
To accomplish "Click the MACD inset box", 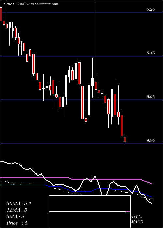I will 90,212.
